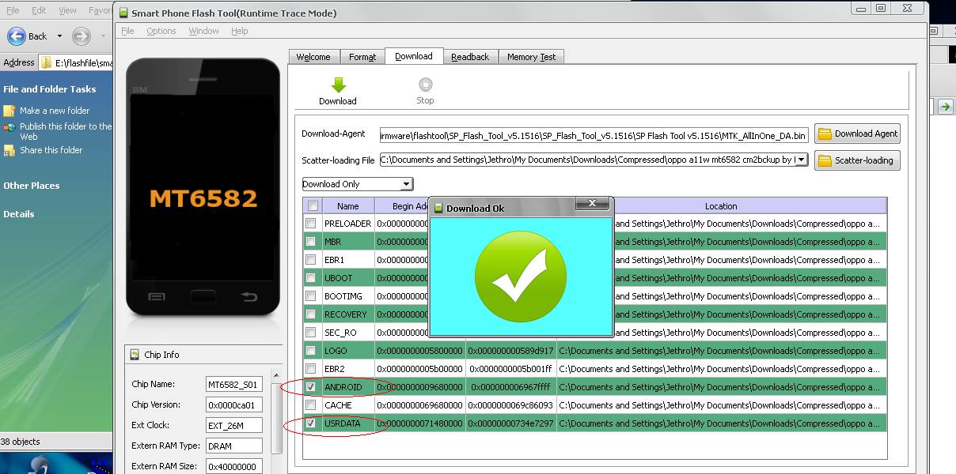Click the Make a new folder link
This screenshot has height=474, width=956.
55,111
